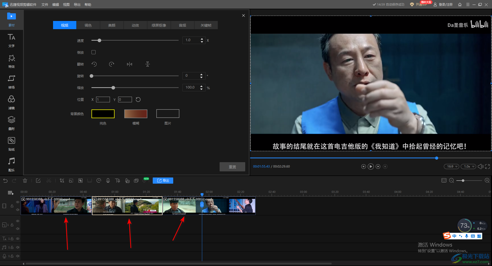Click fit-timeline-to-window icon

[x=444, y=181]
